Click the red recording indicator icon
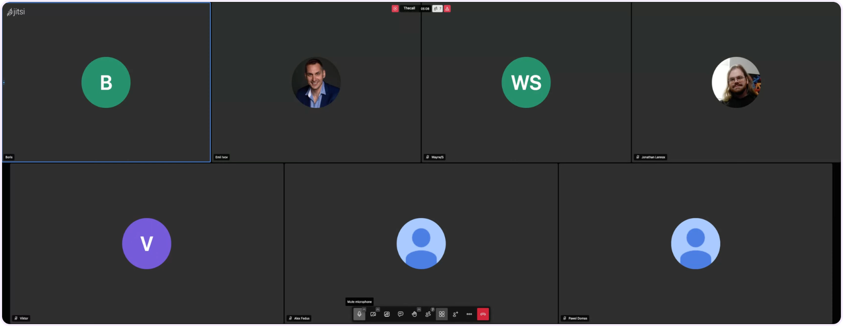This screenshot has height=326, width=843. [395, 8]
